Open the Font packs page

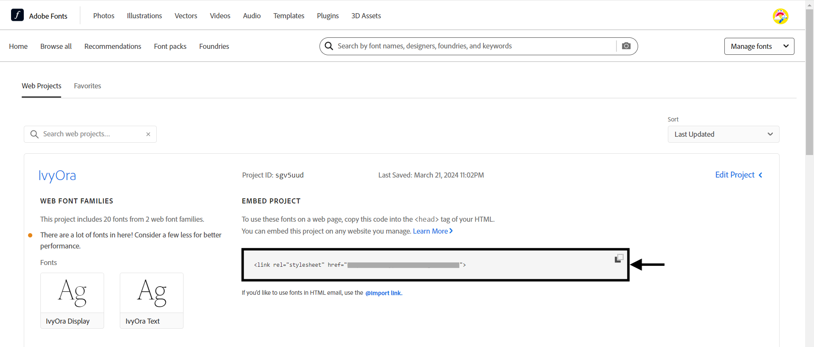point(170,46)
